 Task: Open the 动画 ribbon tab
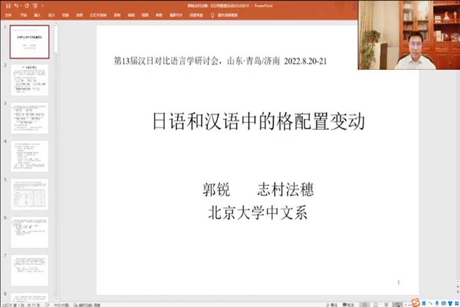[80, 15]
